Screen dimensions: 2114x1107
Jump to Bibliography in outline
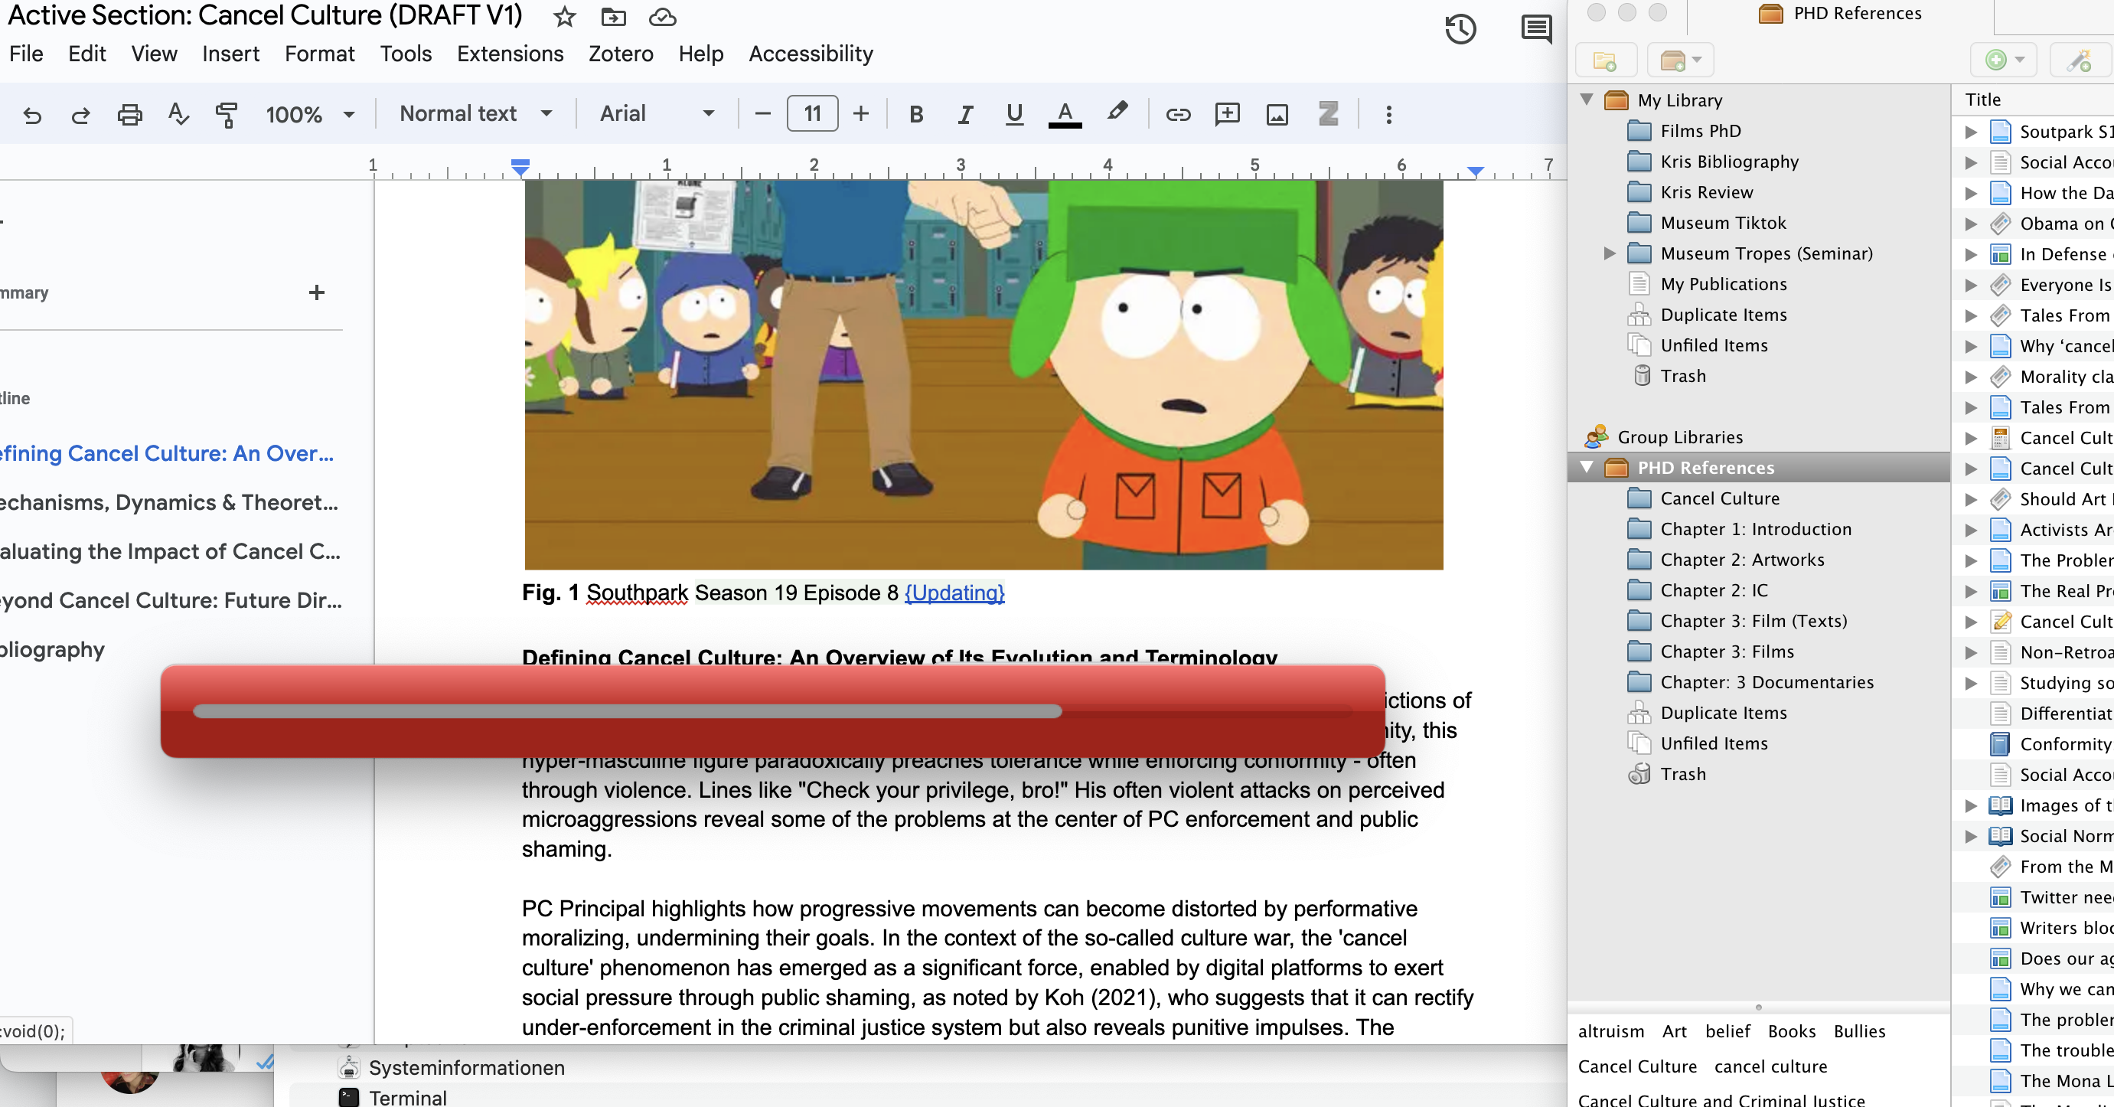coord(52,650)
